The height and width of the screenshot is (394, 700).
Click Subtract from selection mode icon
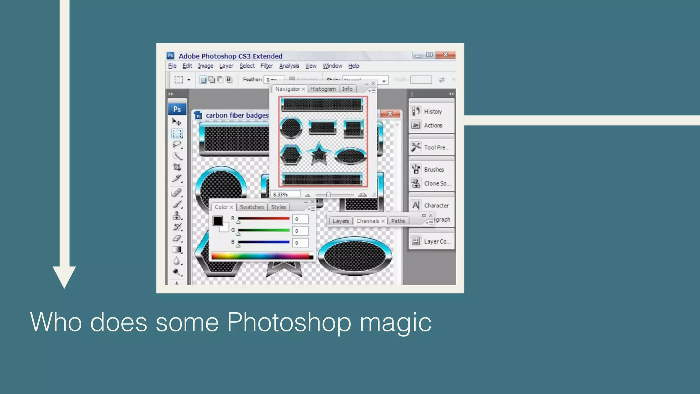point(220,80)
